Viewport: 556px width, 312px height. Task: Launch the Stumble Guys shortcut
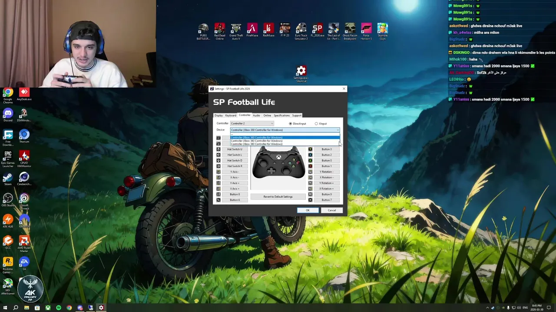(x=382, y=32)
